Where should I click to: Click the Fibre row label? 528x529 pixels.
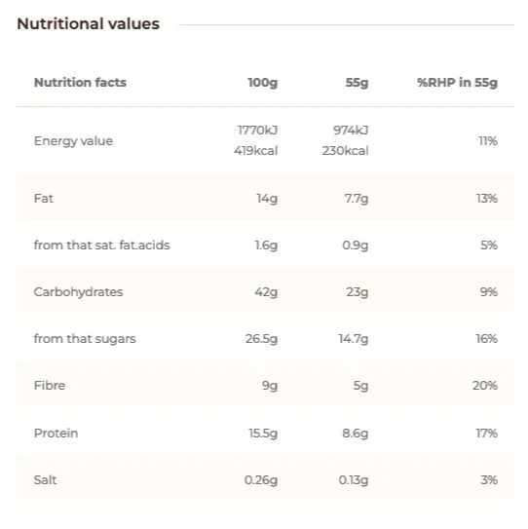(50, 385)
